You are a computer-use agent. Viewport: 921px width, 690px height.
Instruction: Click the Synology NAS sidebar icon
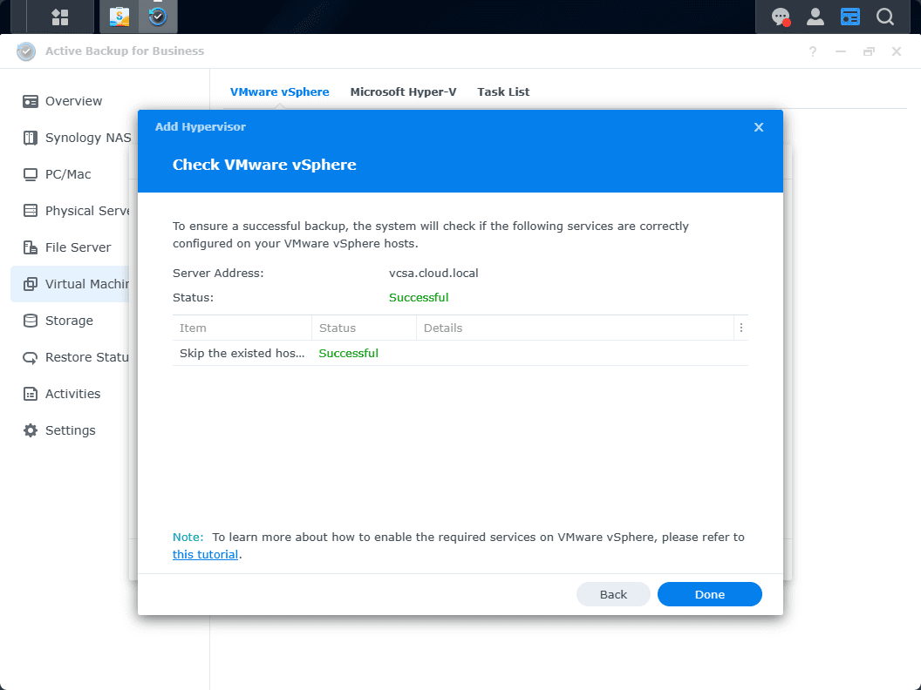pyautogui.click(x=30, y=138)
